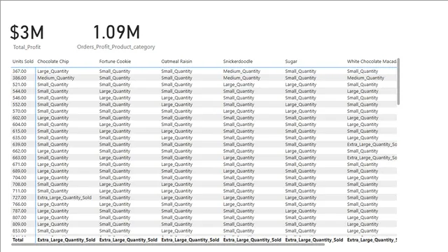Viewport: 448px width, 252px height.
Task: Click Total Extra_Large_Quantity_Sold under Fortune Cookie
Action: point(128,240)
